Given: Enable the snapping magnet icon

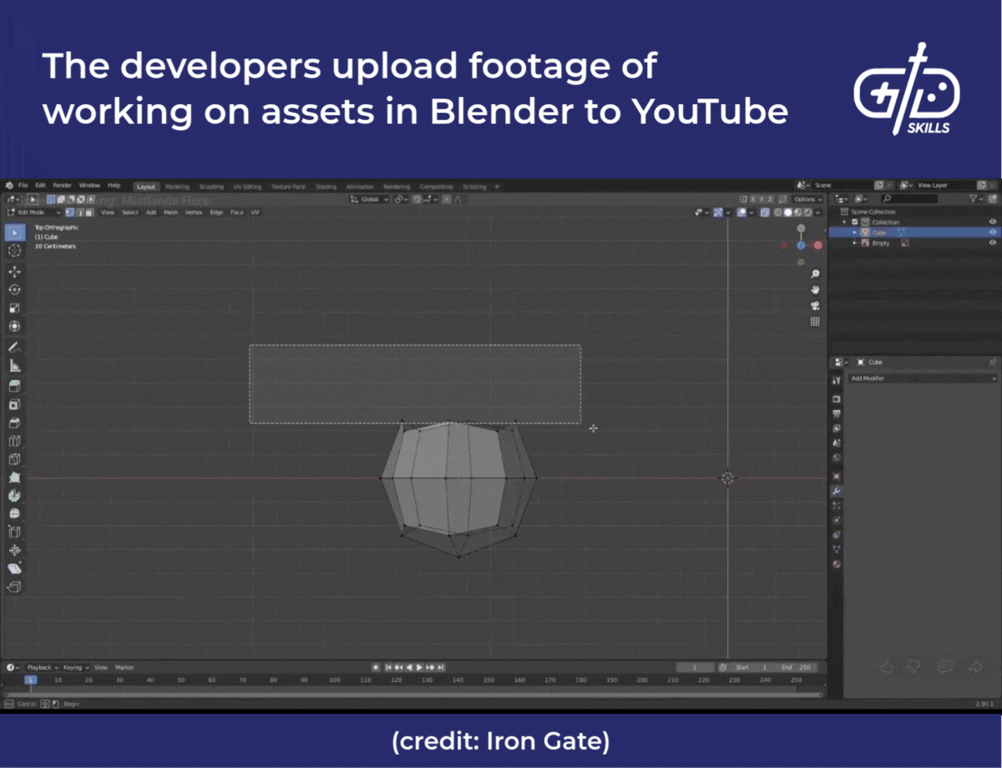Looking at the screenshot, I should point(417,199).
